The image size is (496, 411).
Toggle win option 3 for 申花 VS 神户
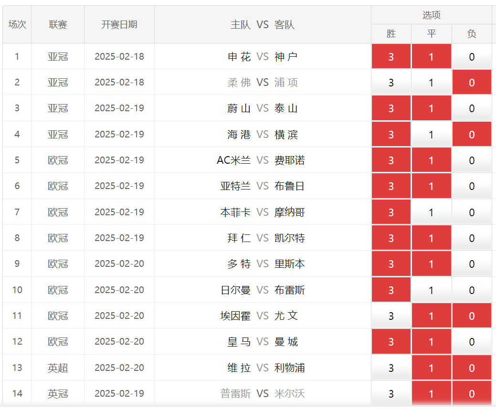391,56
